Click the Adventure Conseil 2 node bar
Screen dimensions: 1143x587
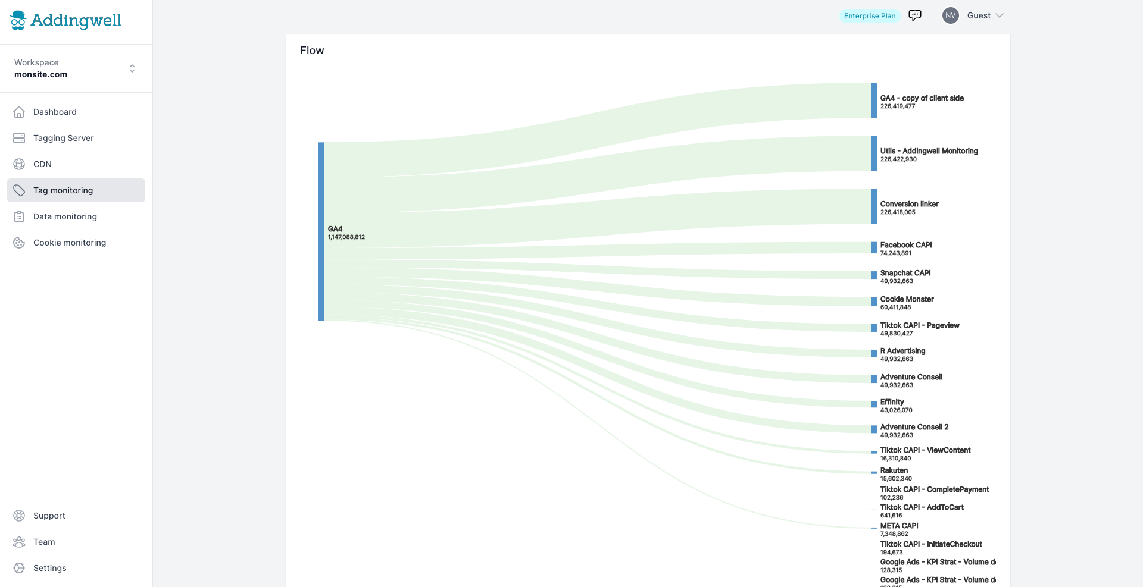click(874, 429)
